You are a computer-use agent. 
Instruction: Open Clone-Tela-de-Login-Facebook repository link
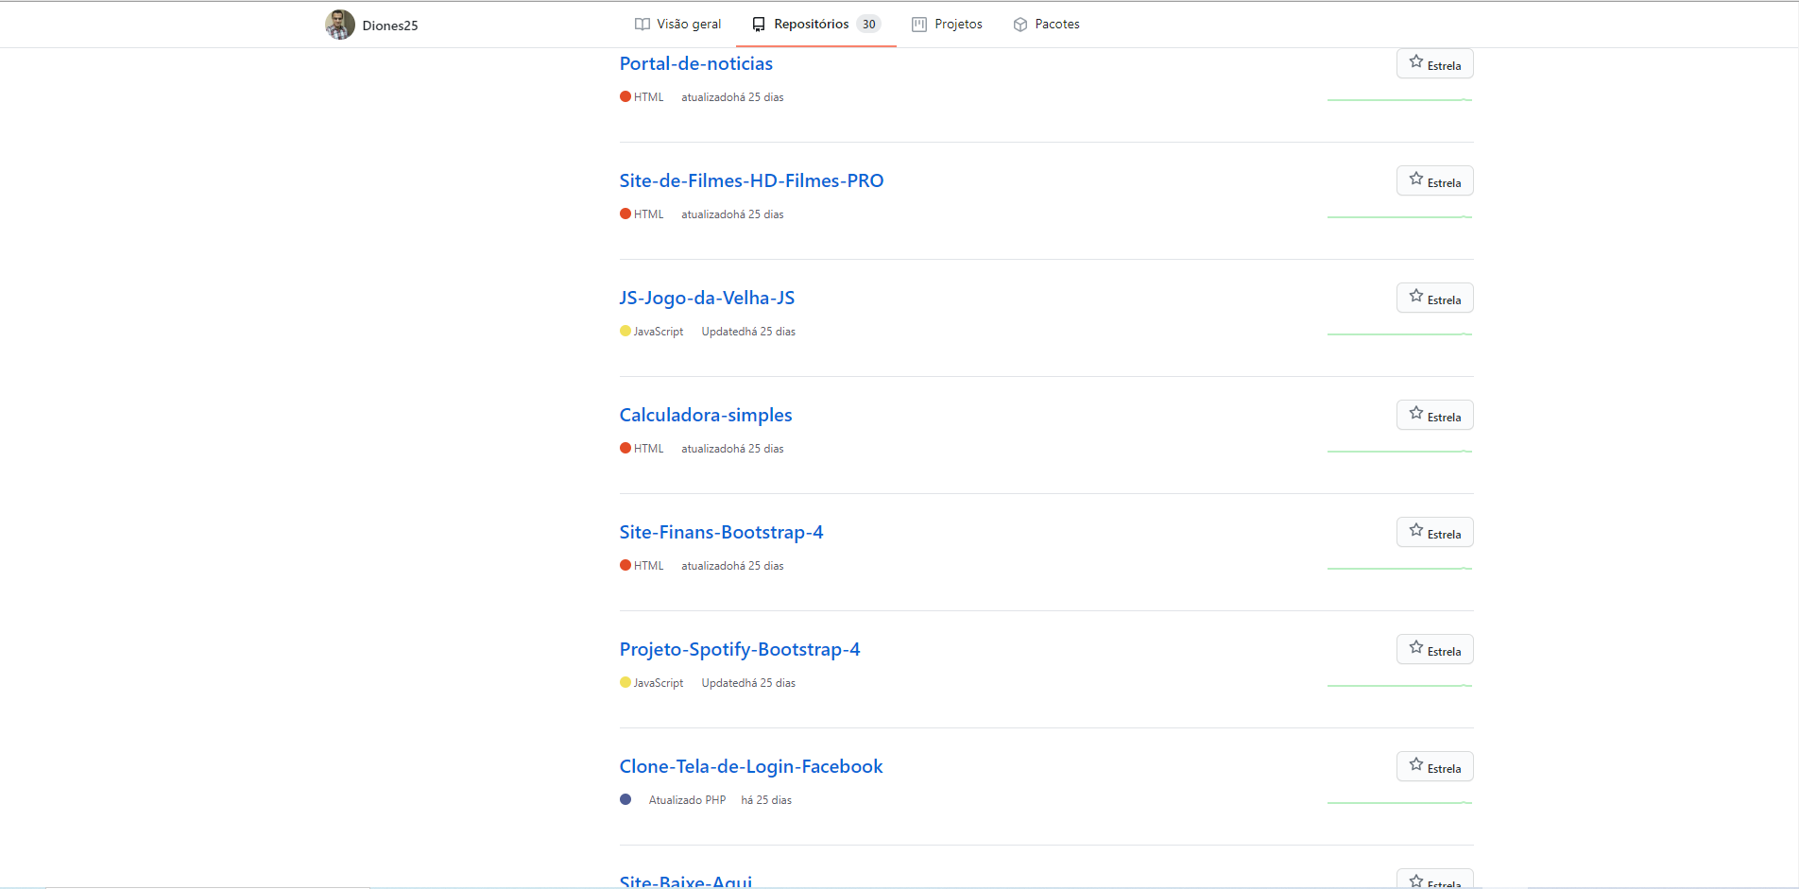click(x=750, y=766)
